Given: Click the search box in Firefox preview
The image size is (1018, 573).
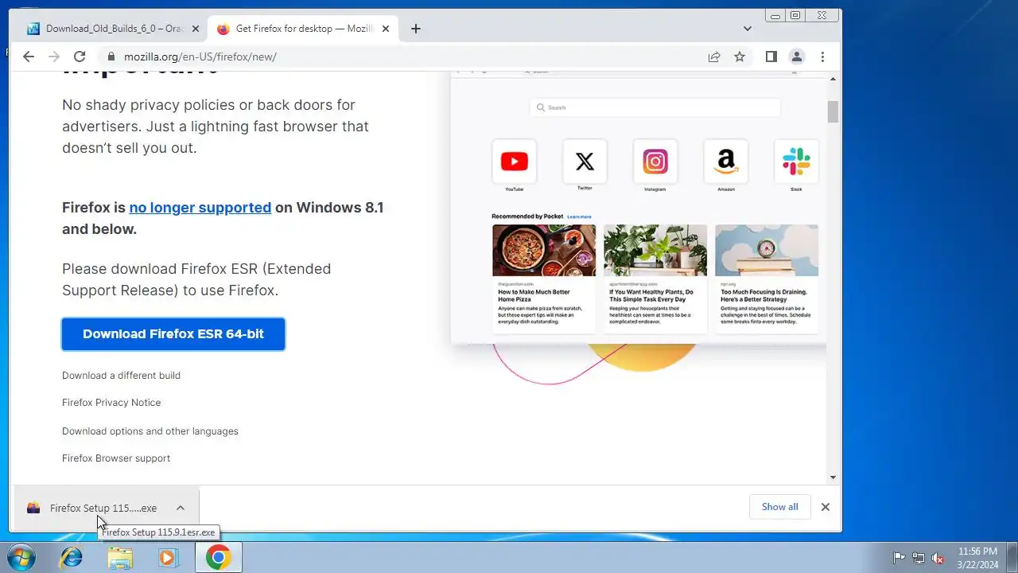Looking at the screenshot, I should [x=655, y=107].
